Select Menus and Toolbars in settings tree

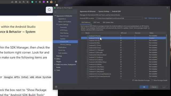point(65,22)
